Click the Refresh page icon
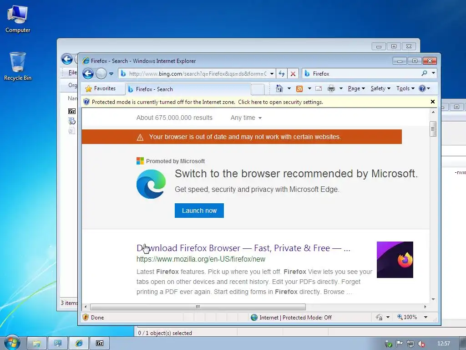 click(281, 73)
